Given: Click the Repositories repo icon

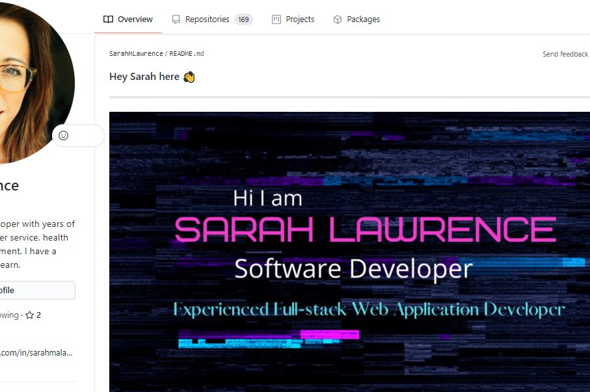Looking at the screenshot, I should [176, 20].
